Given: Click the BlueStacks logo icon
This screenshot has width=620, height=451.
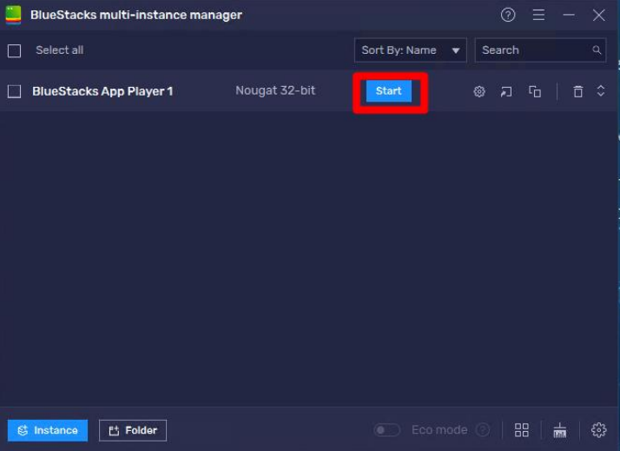Looking at the screenshot, I should click(13, 15).
